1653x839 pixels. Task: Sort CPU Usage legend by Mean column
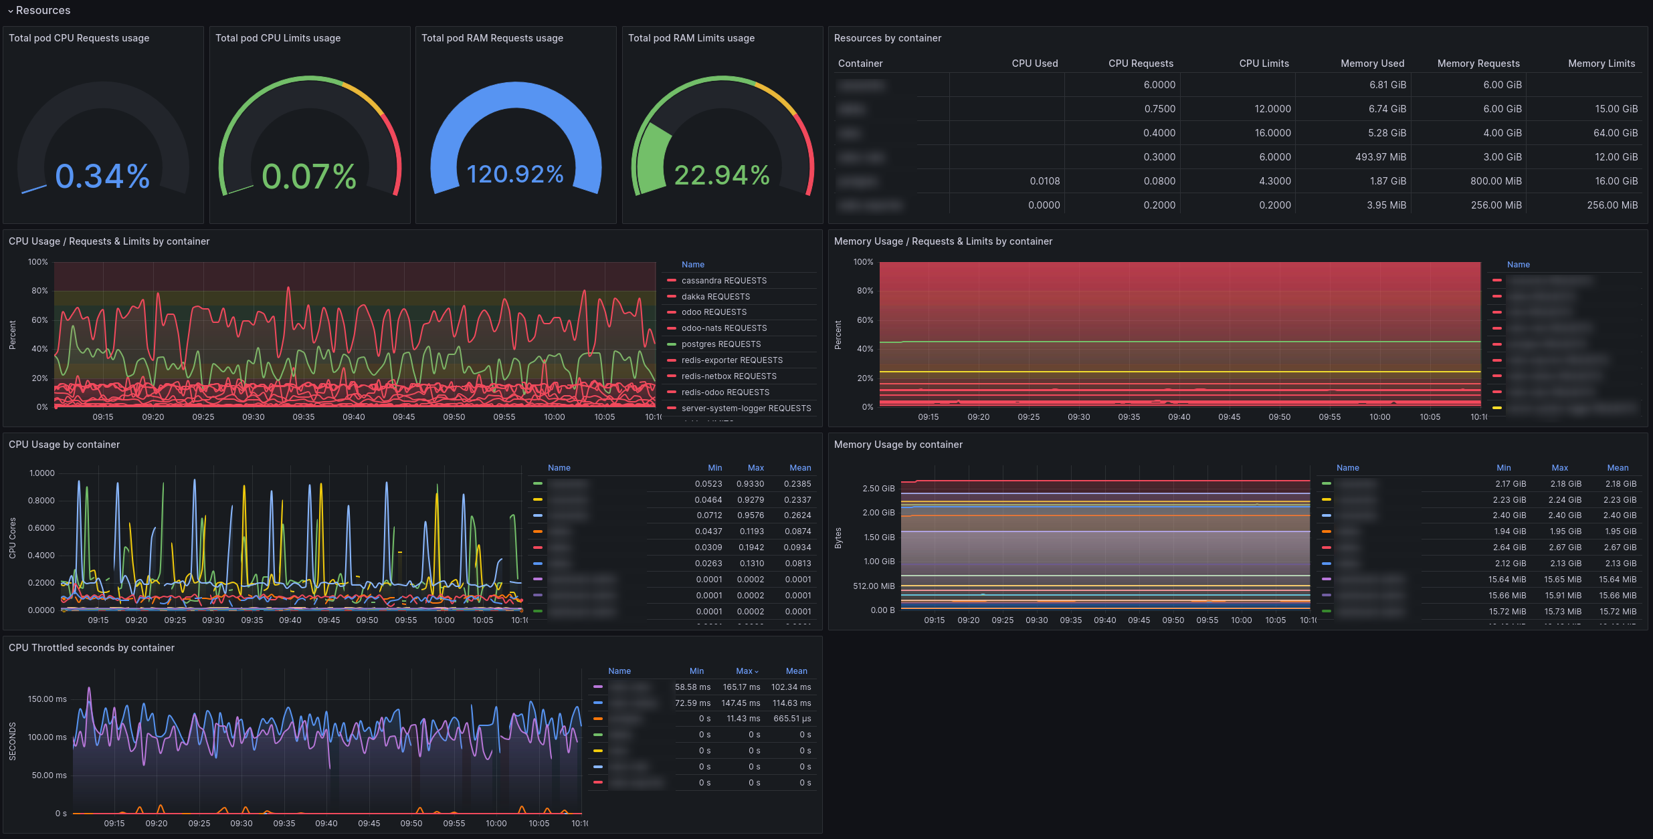tap(800, 468)
